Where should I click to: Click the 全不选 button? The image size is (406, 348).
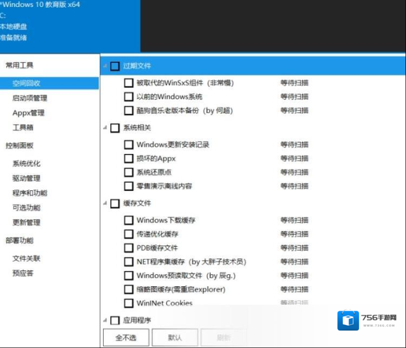126,337
